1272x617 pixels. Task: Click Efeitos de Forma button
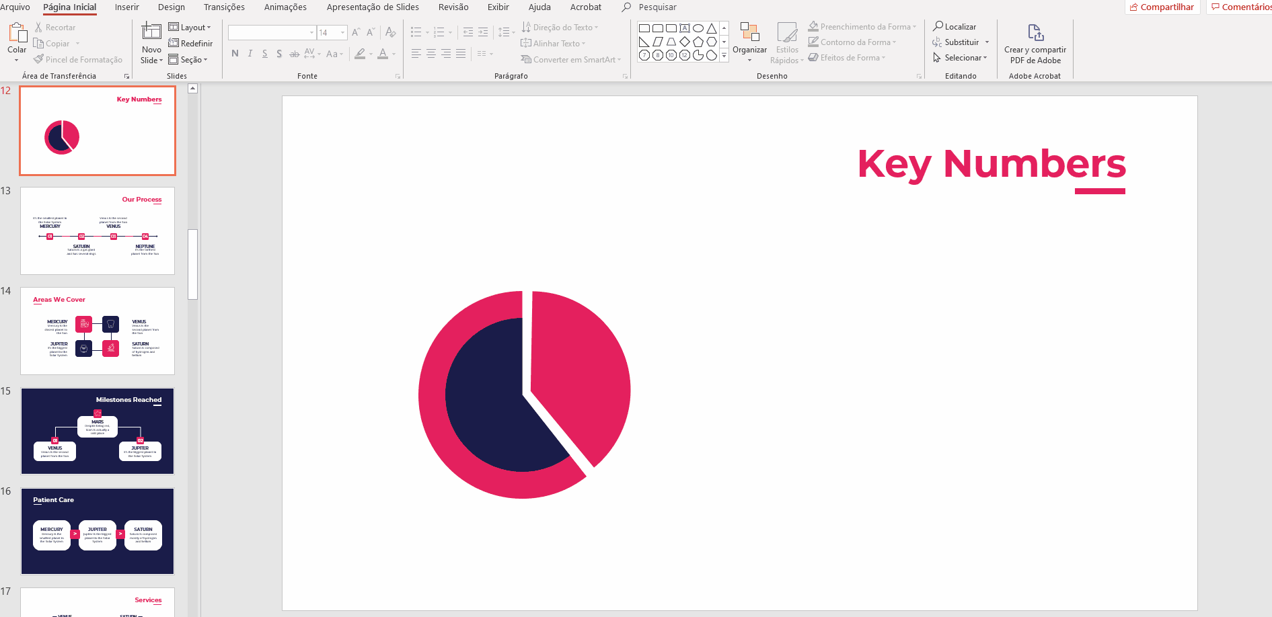(x=847, y=58)
